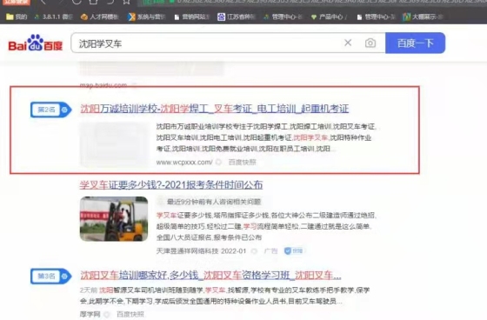
Task: Click the 百度一下 search button
Action: [416, 43]
